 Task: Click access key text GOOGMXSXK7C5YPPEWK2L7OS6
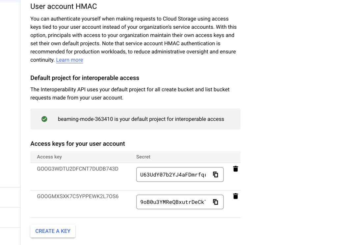(x=78, y=196)
